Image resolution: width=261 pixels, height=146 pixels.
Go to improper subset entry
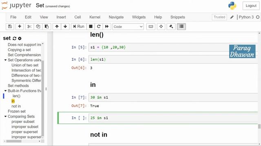click(25, 127)
